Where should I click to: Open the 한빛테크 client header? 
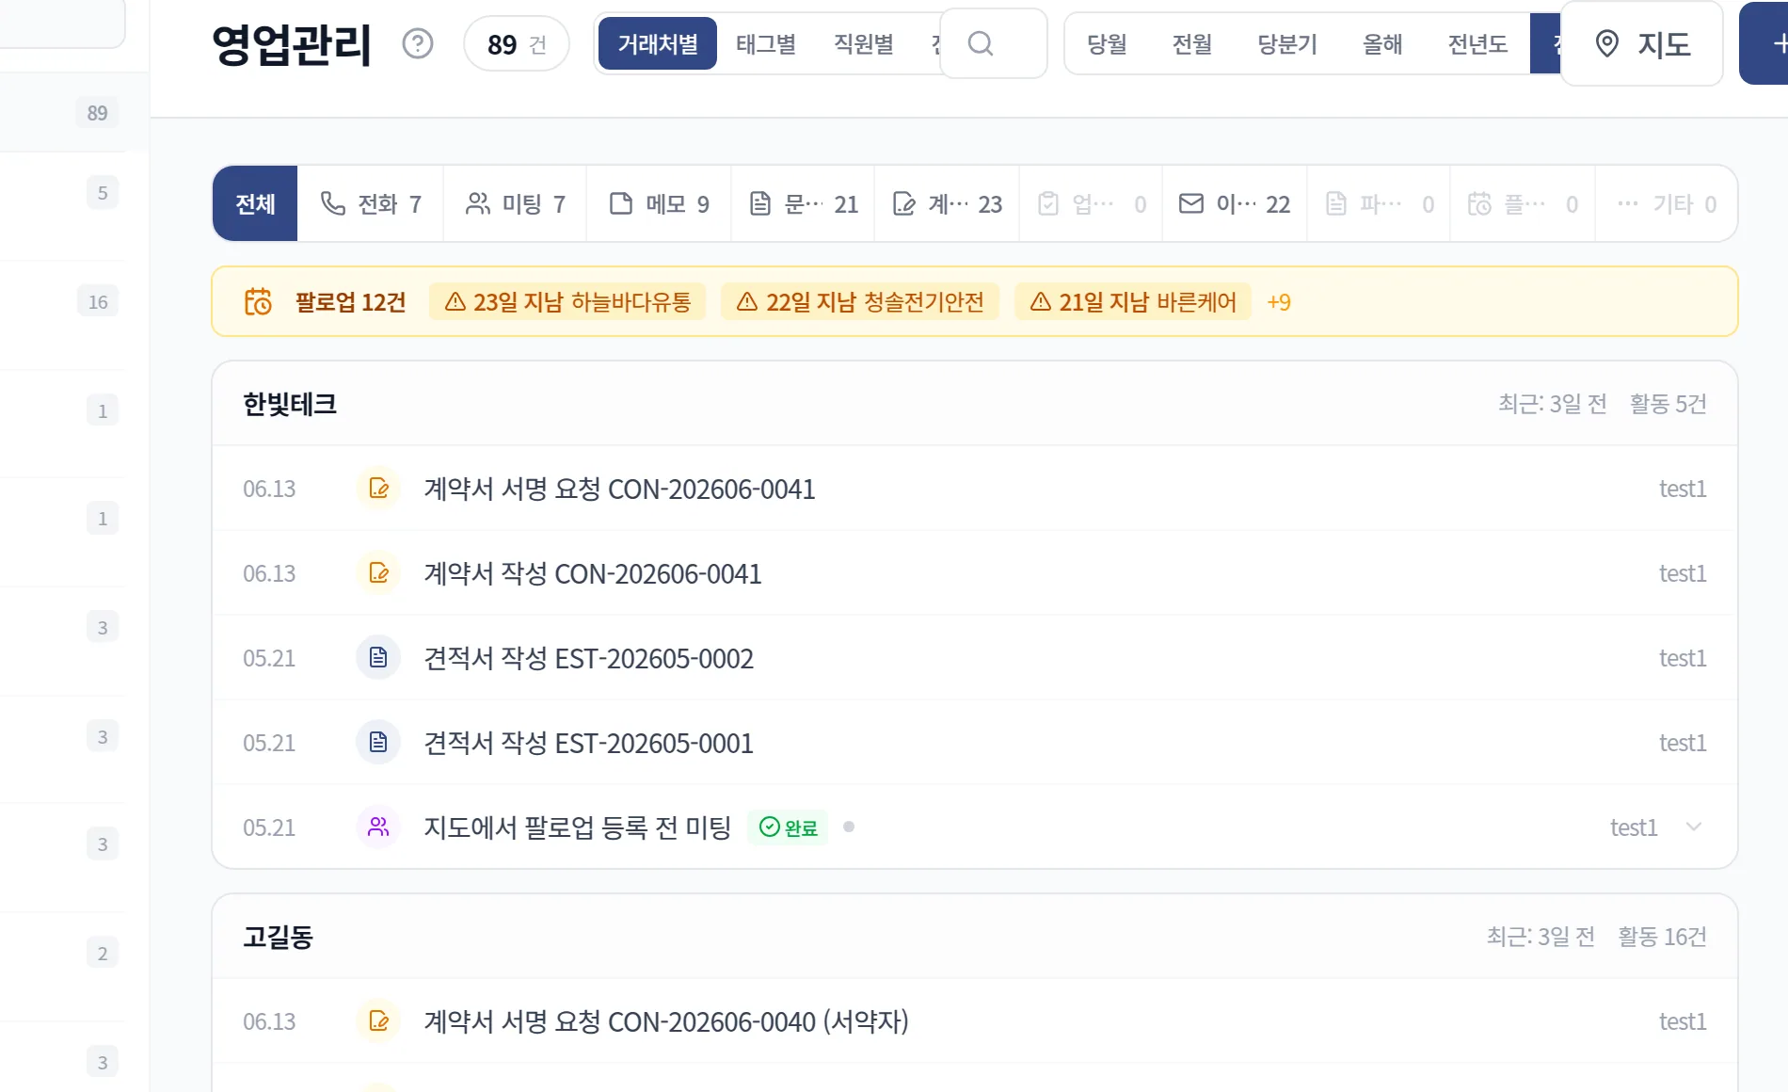[975, 403]
